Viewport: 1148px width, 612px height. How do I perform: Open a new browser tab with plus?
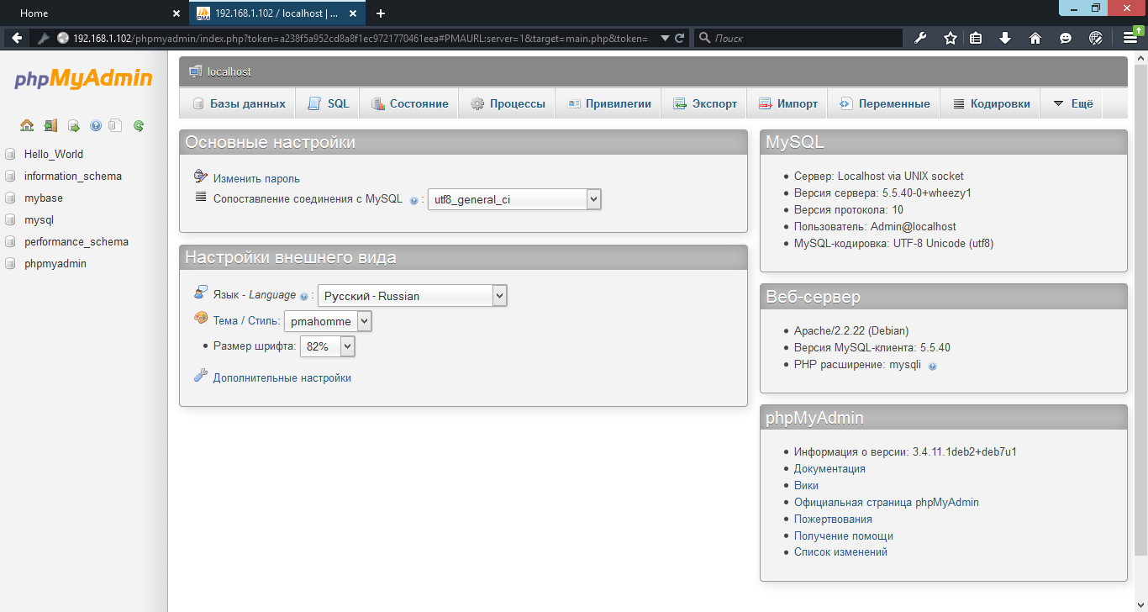tap(381, 13)
